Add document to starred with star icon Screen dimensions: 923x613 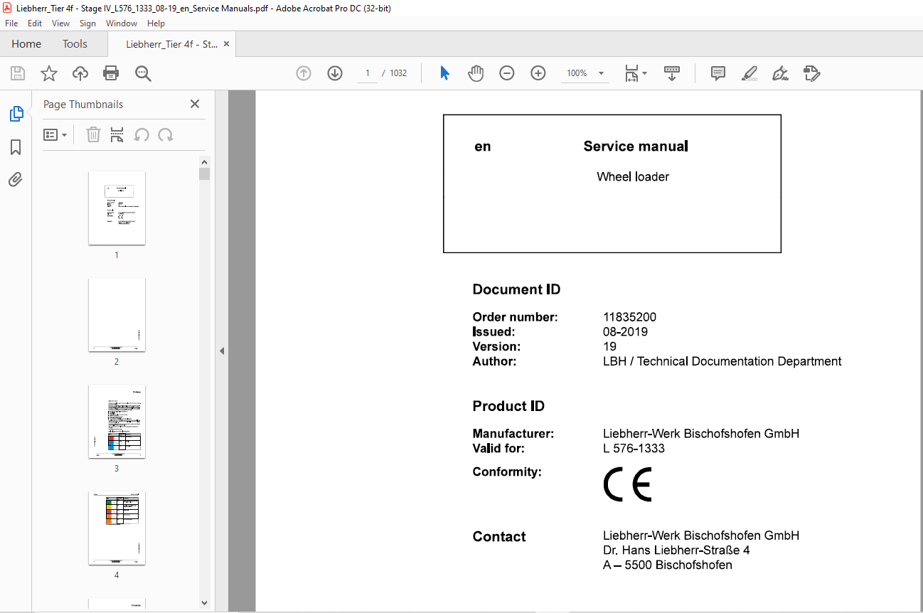click(49, 73)
